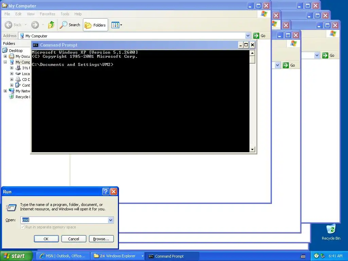
Task: Toggle the Folders pane button
Action: [95, 25]
